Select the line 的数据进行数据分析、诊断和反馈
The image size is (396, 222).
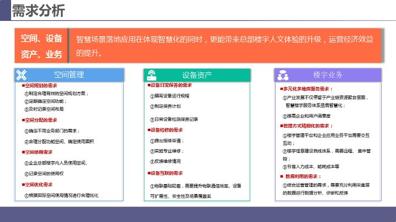click(315, 193)
